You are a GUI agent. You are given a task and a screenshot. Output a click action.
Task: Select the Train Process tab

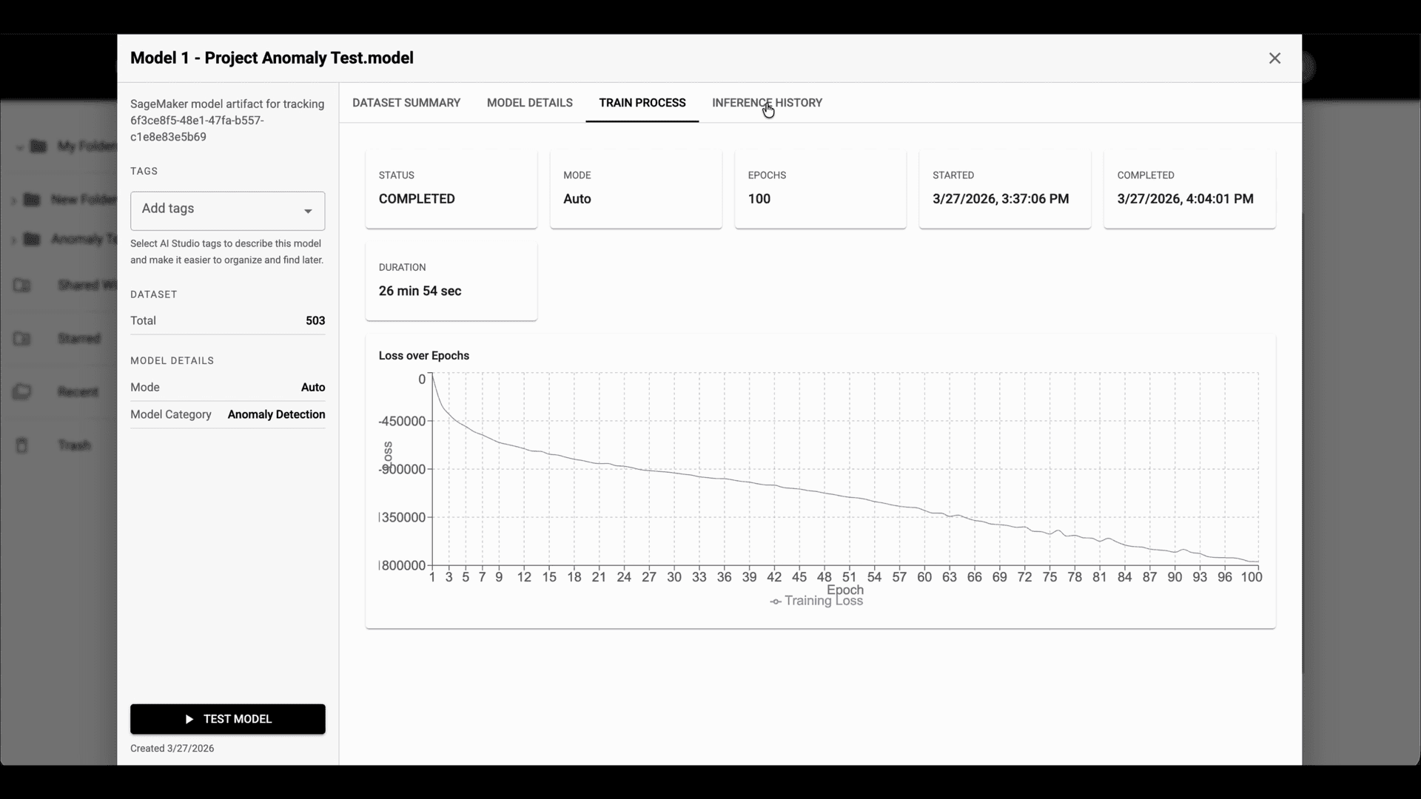pyautogui.click(x=642, y=103)
